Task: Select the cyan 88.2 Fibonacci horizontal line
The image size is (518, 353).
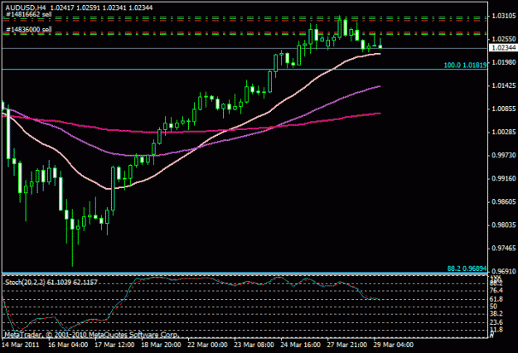Action: click(x=244, y=273)
